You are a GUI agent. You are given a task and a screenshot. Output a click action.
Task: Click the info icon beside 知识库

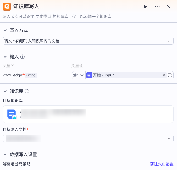click(27, 91)
